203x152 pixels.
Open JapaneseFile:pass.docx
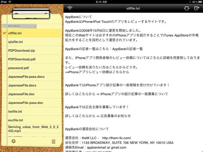31,77
